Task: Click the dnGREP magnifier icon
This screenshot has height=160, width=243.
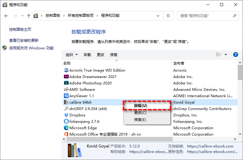Action: [66, 109]
